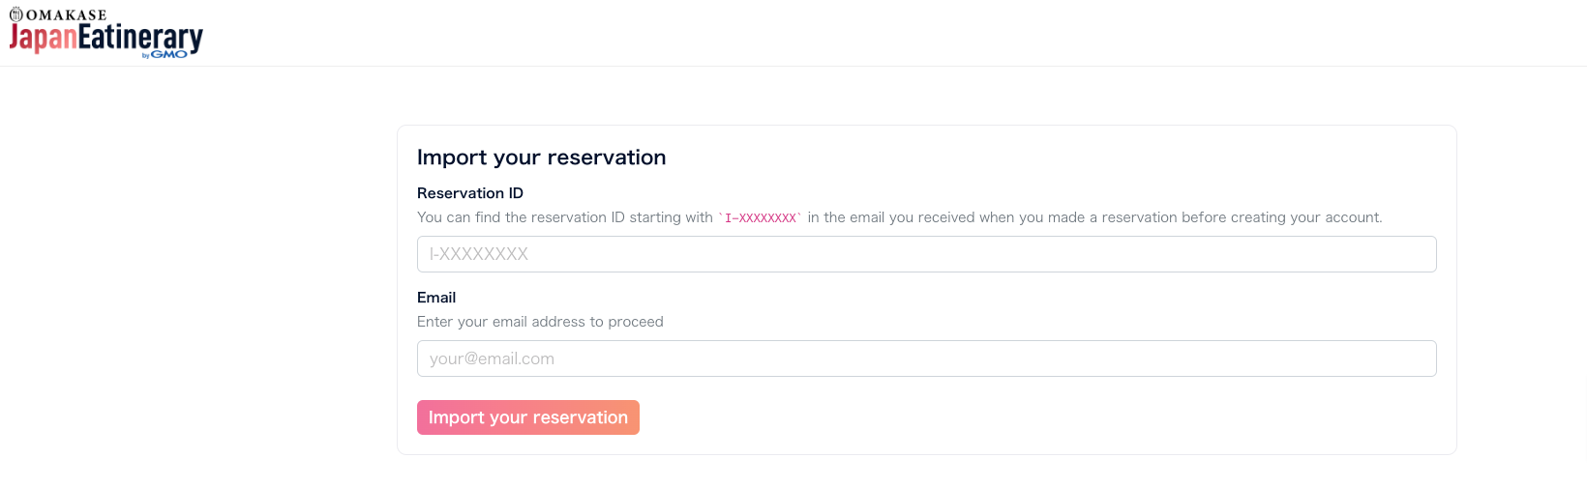The height and width of the screenshot is (487, 1587).
Task: Click the your@email.com placeholder text
Action: point(492,358)
